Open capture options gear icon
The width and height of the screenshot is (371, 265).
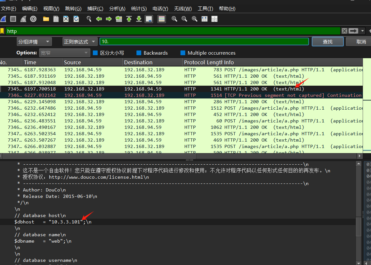[x=33, y=19]
